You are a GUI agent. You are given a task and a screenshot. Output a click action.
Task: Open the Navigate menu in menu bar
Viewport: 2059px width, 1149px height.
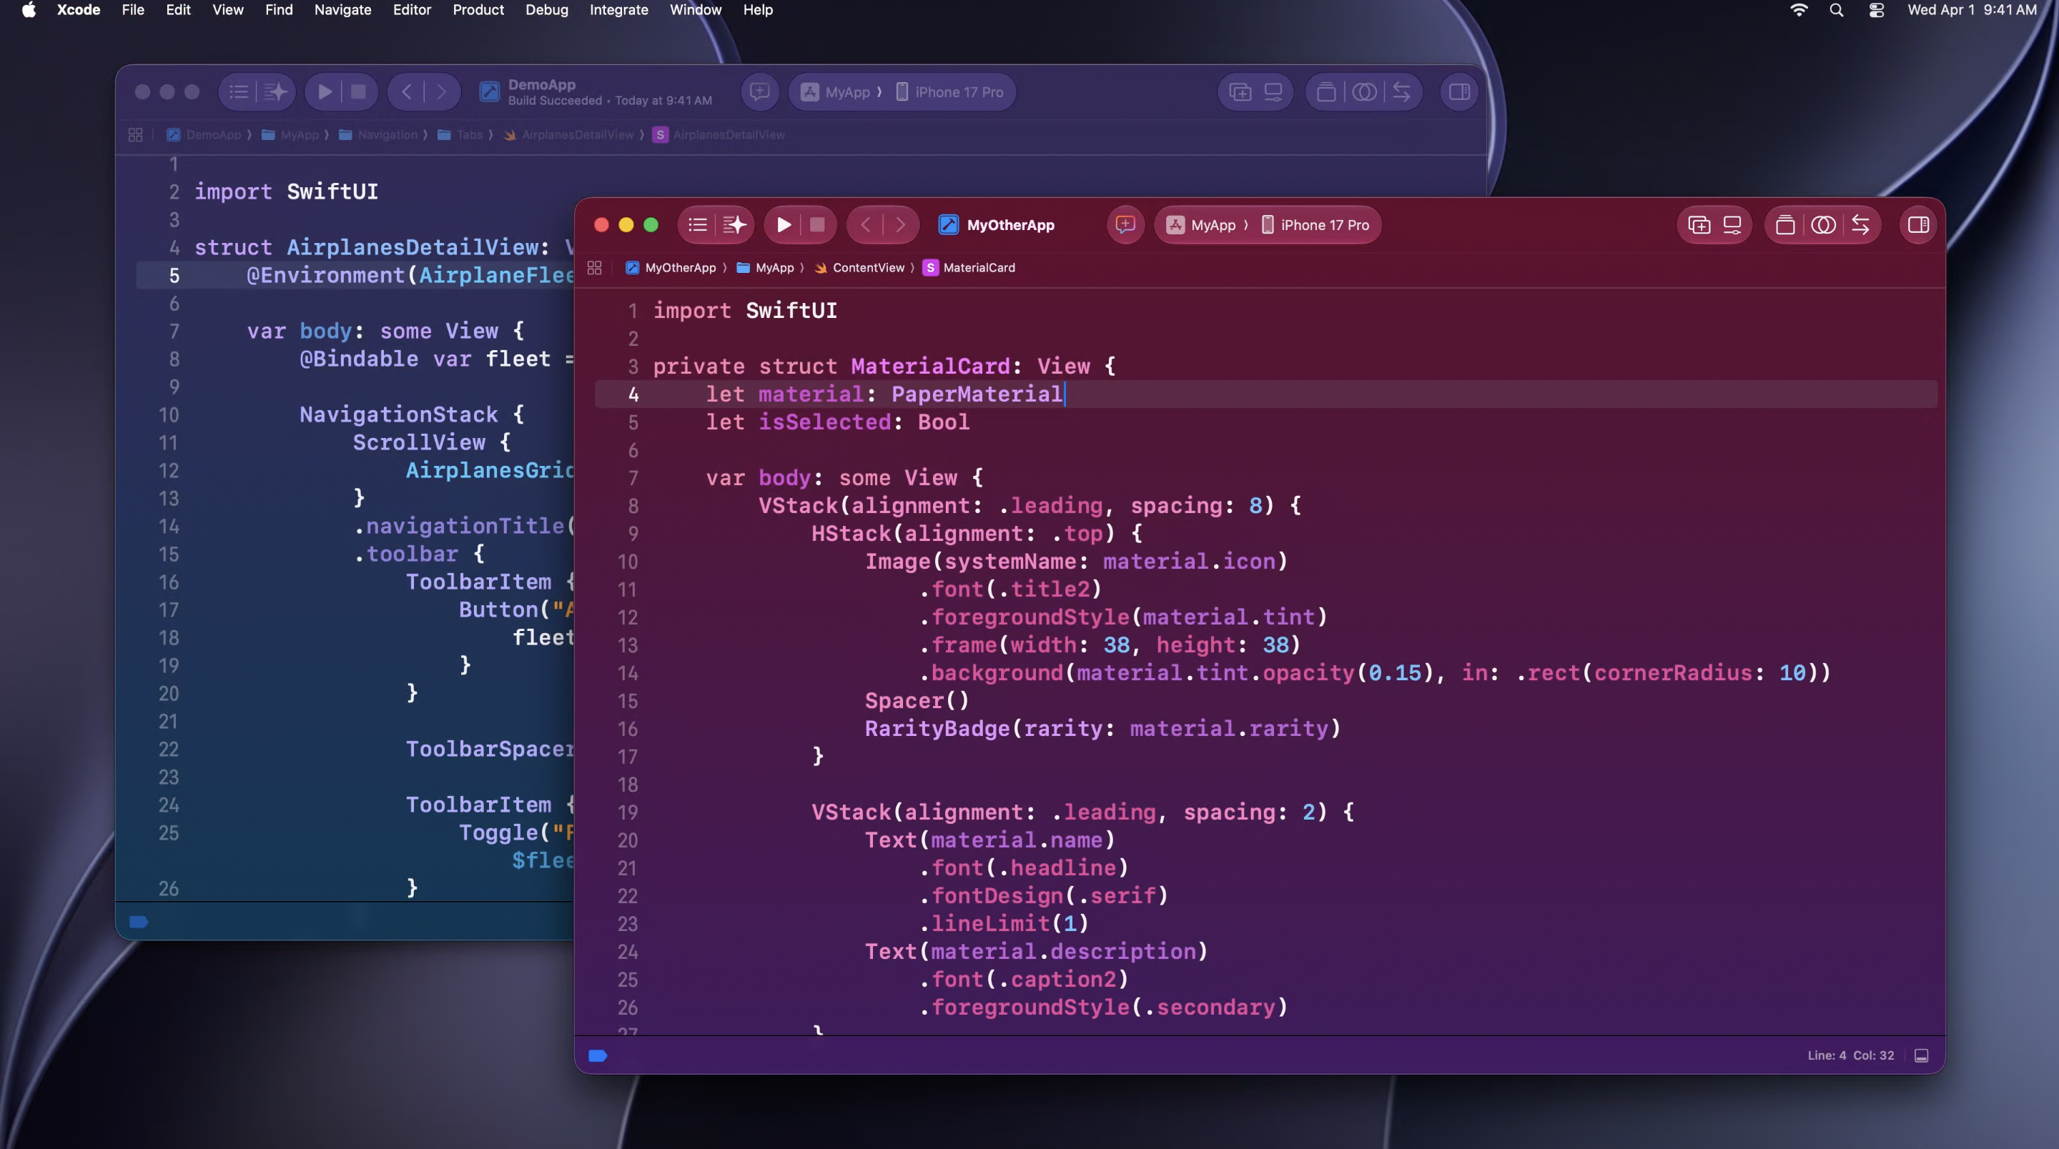342,9
